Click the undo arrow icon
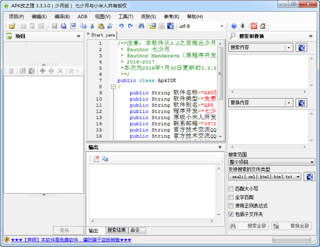320x247 pixels. click(122, 26)
